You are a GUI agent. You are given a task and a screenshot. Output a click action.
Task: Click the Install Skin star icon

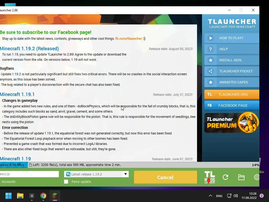(x=211, y=60)
